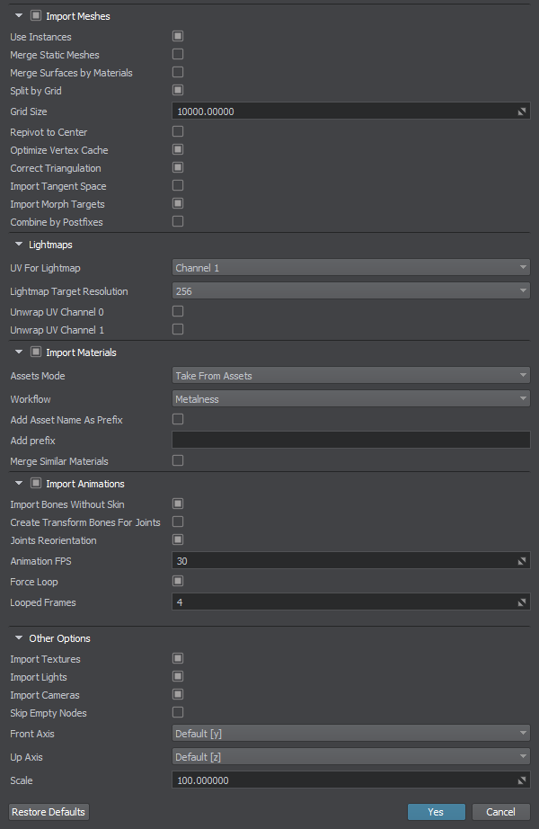Collapse the Import Meshes section arrow

(x=19, y=16)
